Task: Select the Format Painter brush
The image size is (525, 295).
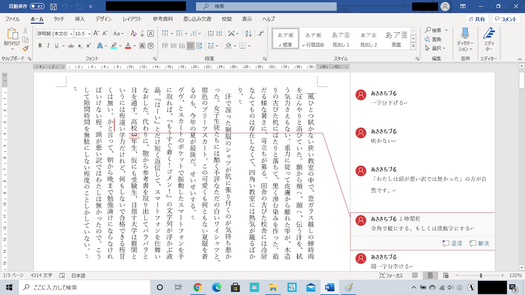Action: (x=25, y=49)
